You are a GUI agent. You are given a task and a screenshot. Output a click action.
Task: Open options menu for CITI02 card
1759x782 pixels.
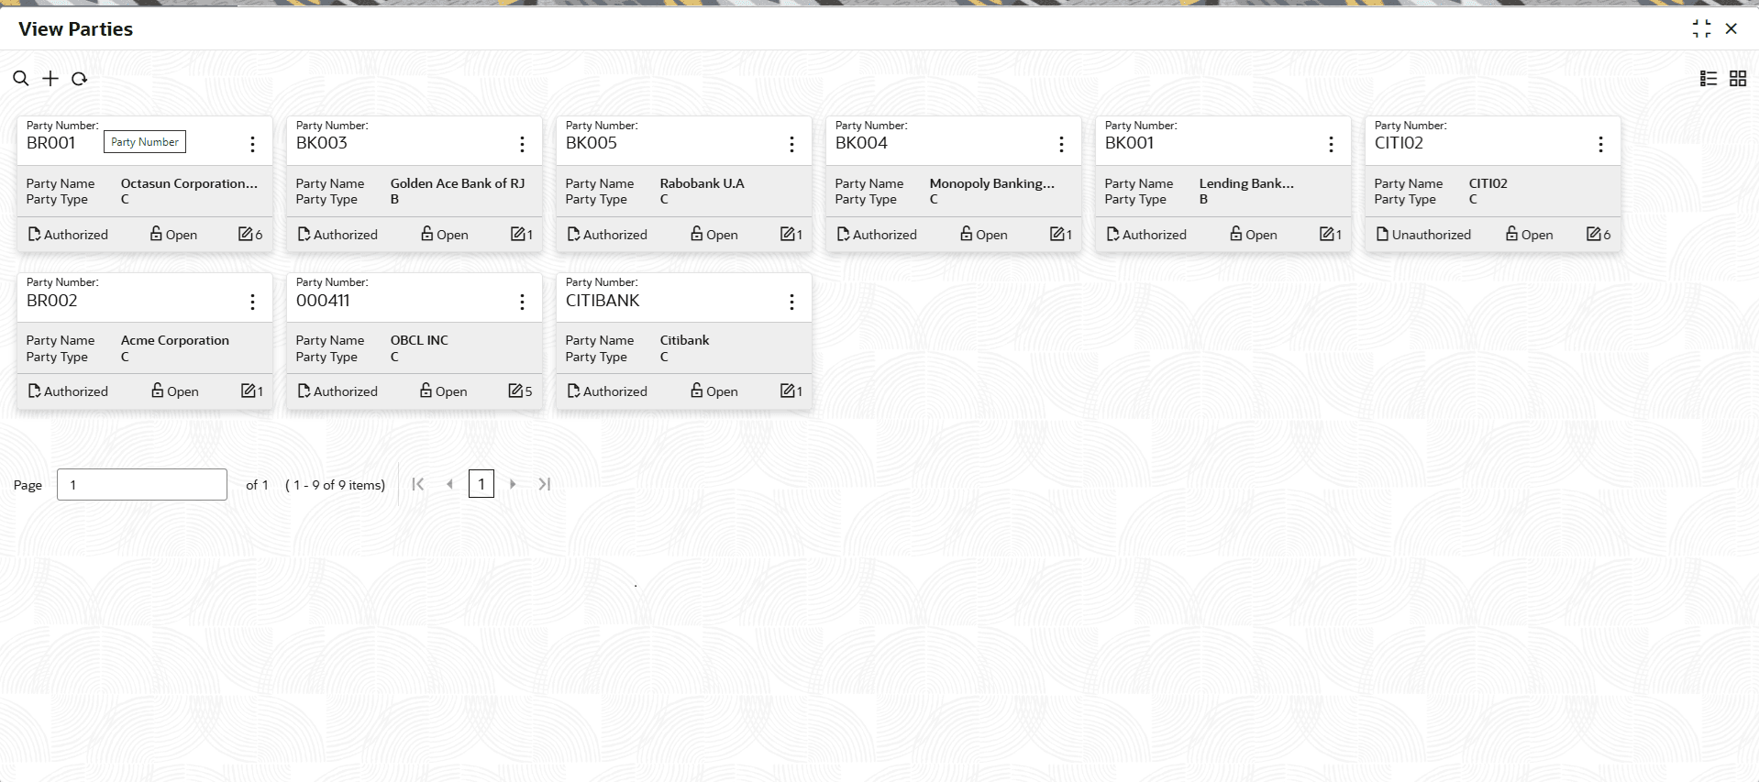1600,144
